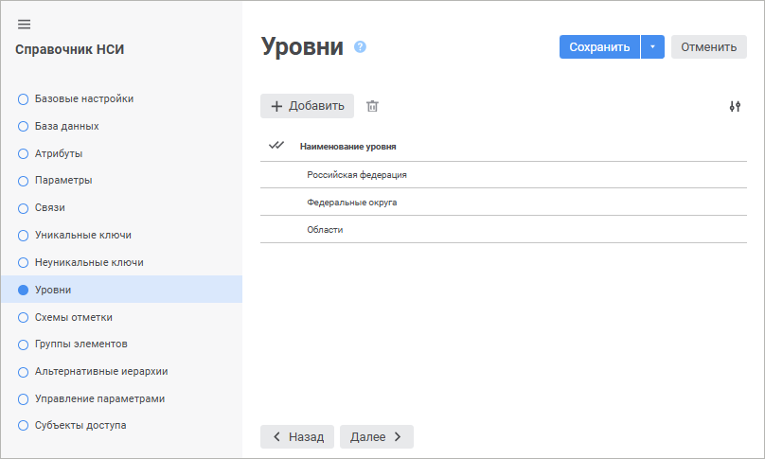
Task: Select the Российская федерация row
Action: point(504,175)
